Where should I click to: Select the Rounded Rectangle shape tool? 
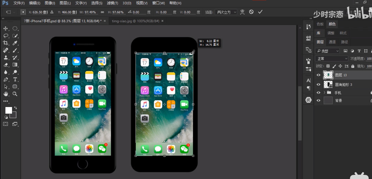click(x=15, y=86)
